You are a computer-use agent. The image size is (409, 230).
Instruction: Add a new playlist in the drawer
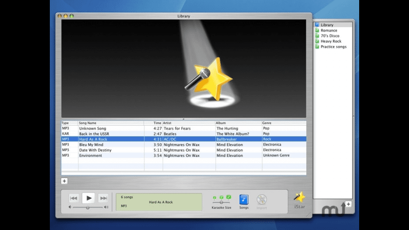point(348,204)
